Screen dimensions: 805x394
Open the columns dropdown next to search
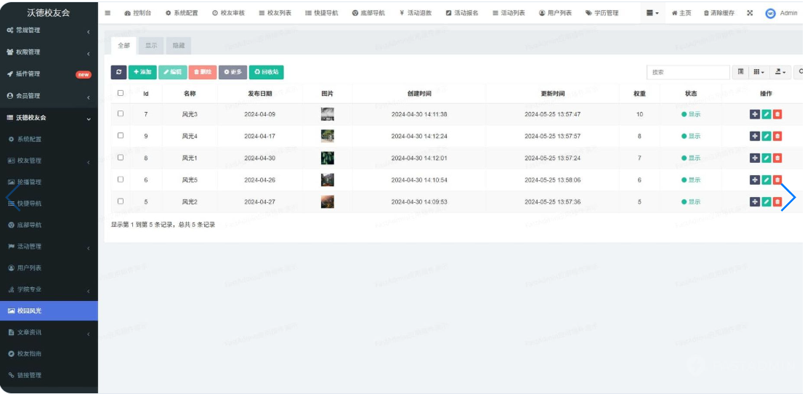(759, 72)
